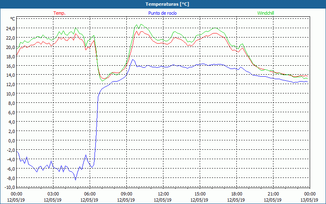
Task: Click the 20,0 y-axis value
Action: tap(11, 47)
